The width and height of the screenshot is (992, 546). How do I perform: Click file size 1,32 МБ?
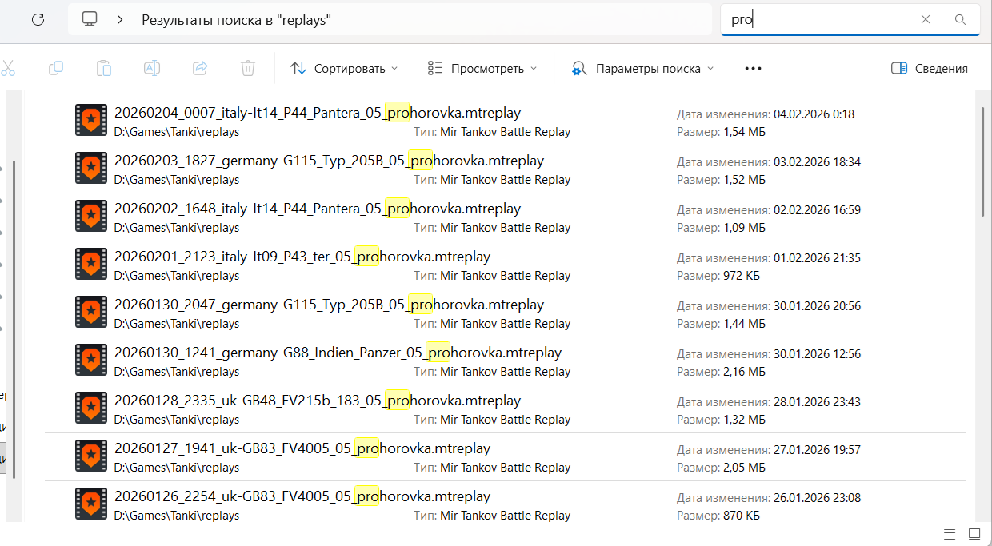click(744, 420)
